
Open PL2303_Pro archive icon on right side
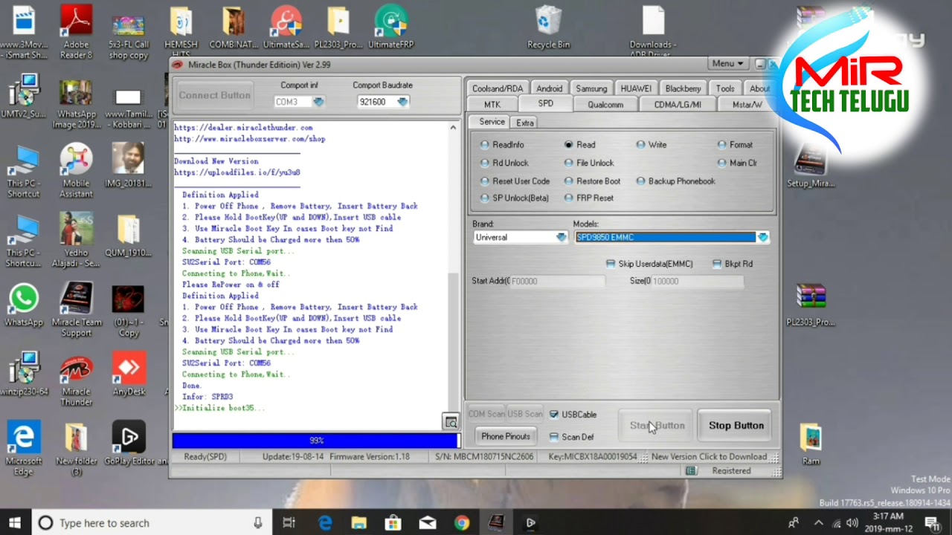click(x=811, y=305)
